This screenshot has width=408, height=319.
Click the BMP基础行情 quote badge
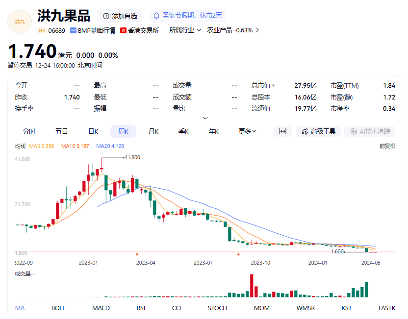[x=93, y=31]
